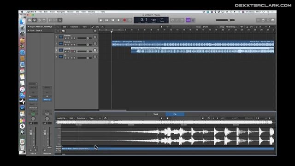Screen dimensions: 295x166
Task: Select the Morning Dew region on Track A
Action: point(193,43)
